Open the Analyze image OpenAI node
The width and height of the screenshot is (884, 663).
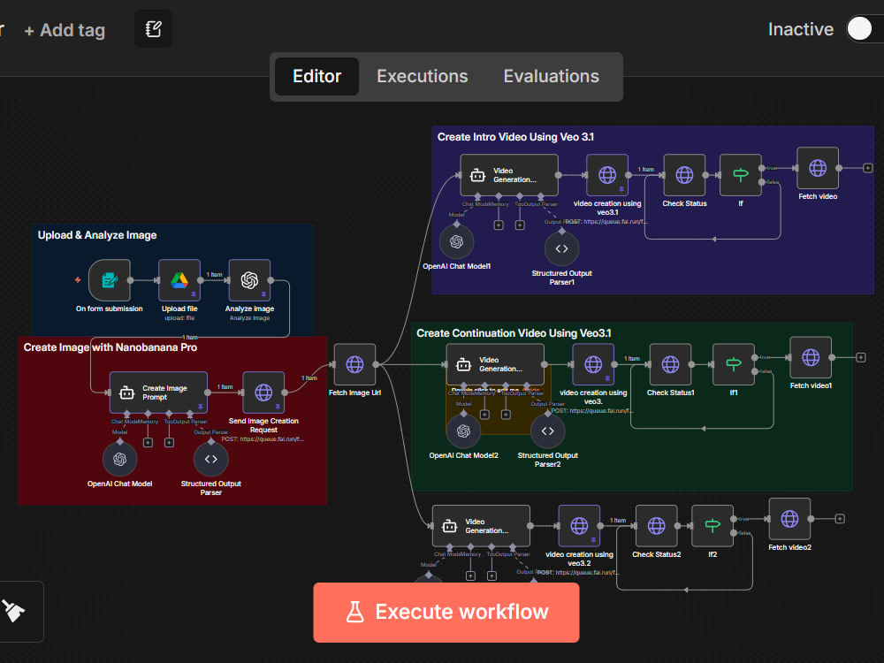click(x=250, y=280)
